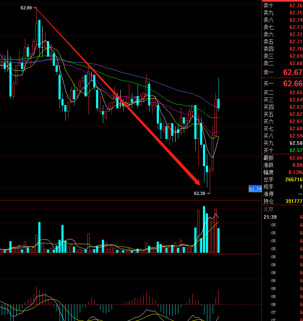Click the 涨停 limit-up label
This screenshot has width=303, height=321.
(x=268, y=194)
